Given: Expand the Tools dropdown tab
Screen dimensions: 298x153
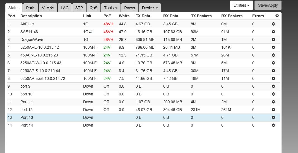Looking at the screenshot, I should (110, 8).
